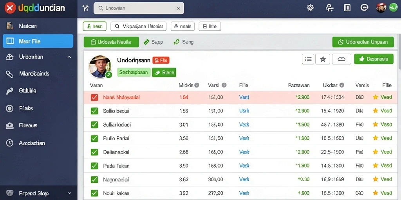The width and height of the screenshot is (401, 200).
Task: Click the green Dazanasia button
Action: [374, 59]
